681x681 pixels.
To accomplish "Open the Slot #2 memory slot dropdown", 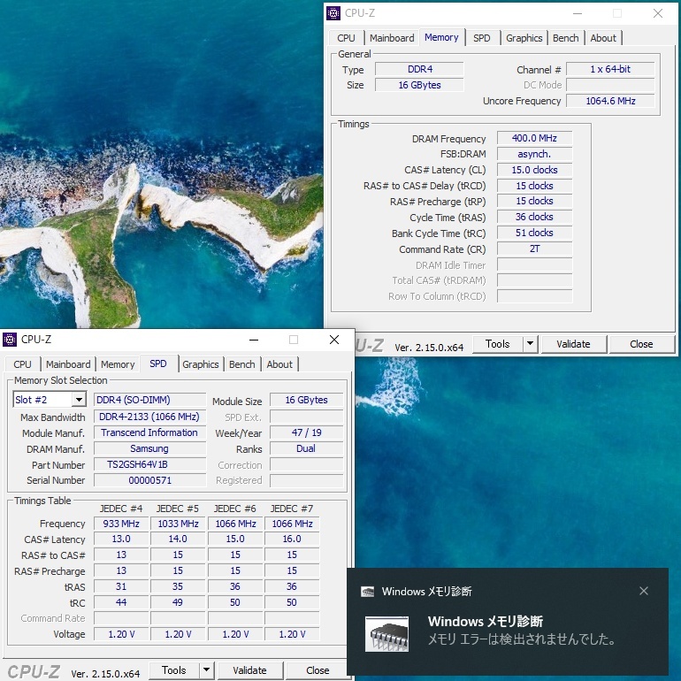I will (x=79, y=401).
